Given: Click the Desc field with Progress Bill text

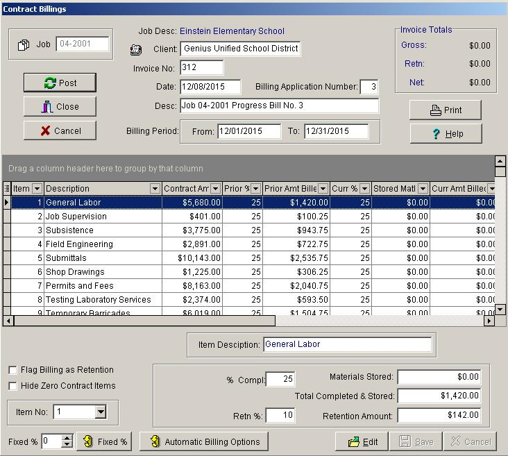Looking at the screenshot, I should 279,105.
